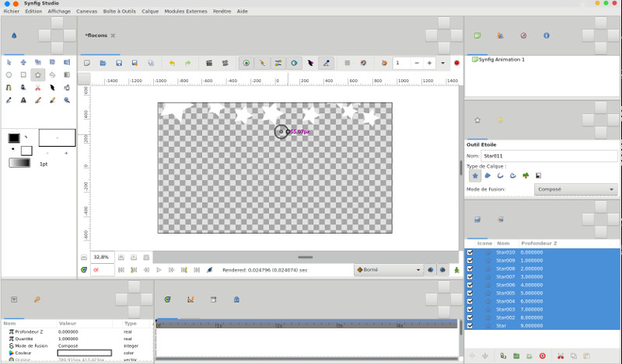Click the Nom field containing Star011
622x364 pixels.
pos(548,156)
